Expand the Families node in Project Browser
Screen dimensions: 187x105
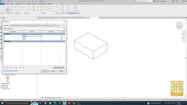tap(1, 85)
